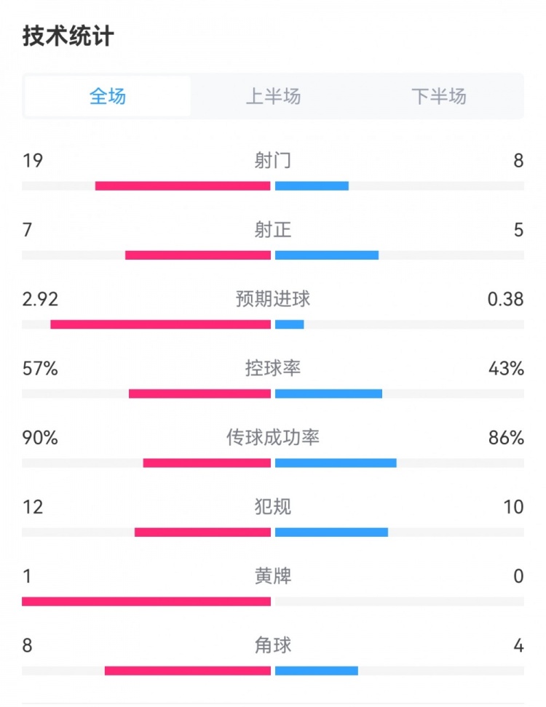Click the 技术统计 heading
Viewport: 546px width, 707px height.
pos(68,36)
